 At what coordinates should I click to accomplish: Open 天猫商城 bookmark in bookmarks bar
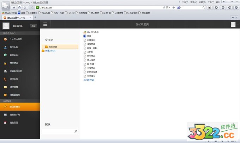click(118, 13)
